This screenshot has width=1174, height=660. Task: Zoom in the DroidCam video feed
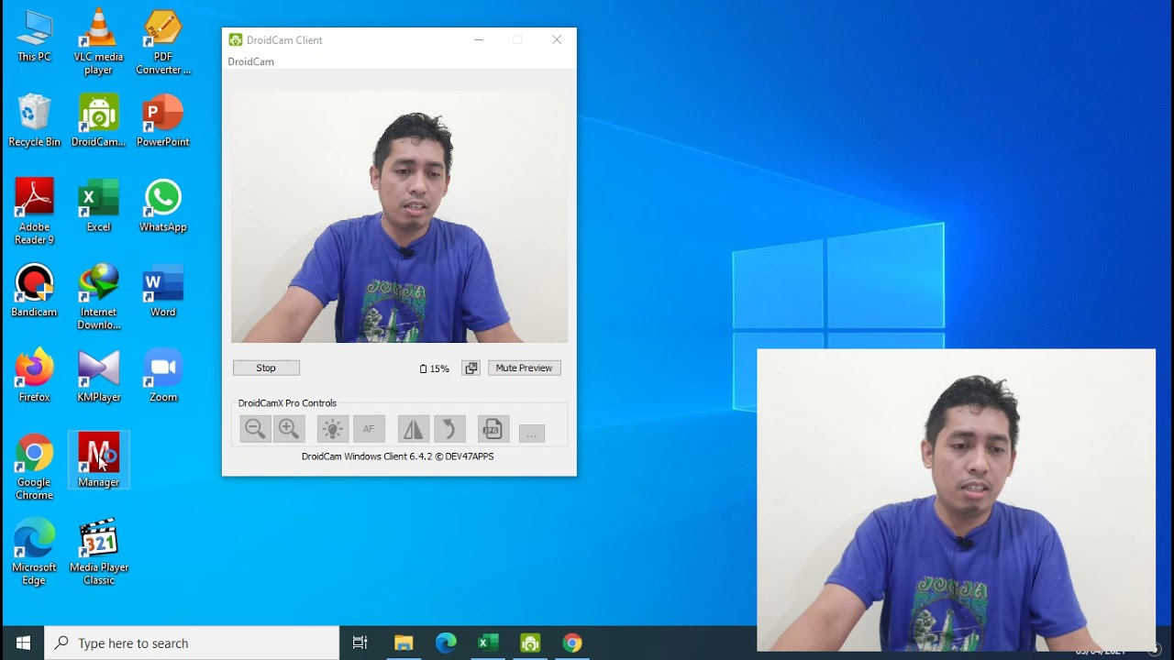tap(289, 429)
